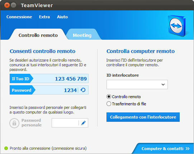Open the Connessione menu
This screenshot has width=194, height=154.
tap(19, 17)
